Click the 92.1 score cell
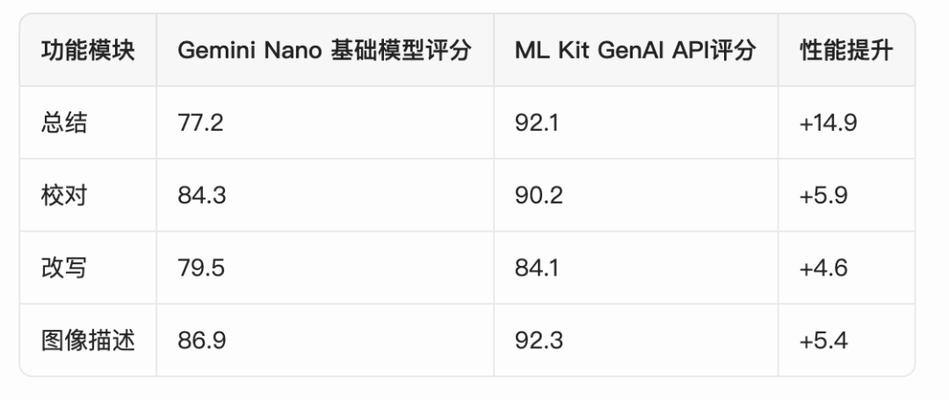This screenshot has height=400, width=949. (536, 122)
